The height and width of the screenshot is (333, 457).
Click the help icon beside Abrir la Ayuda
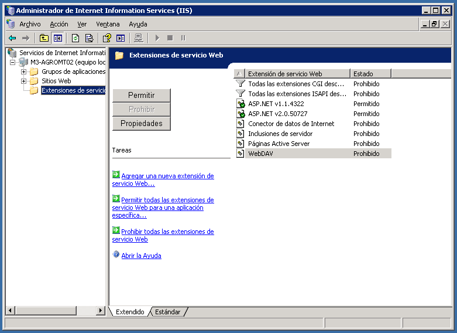(x=116, y=254)
